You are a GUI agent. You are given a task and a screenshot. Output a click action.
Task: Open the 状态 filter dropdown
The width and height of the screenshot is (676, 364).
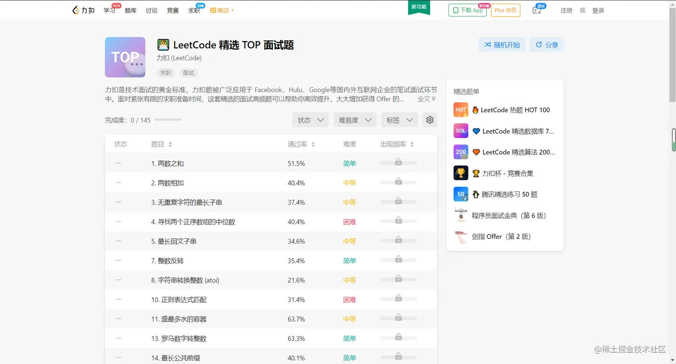310,120
